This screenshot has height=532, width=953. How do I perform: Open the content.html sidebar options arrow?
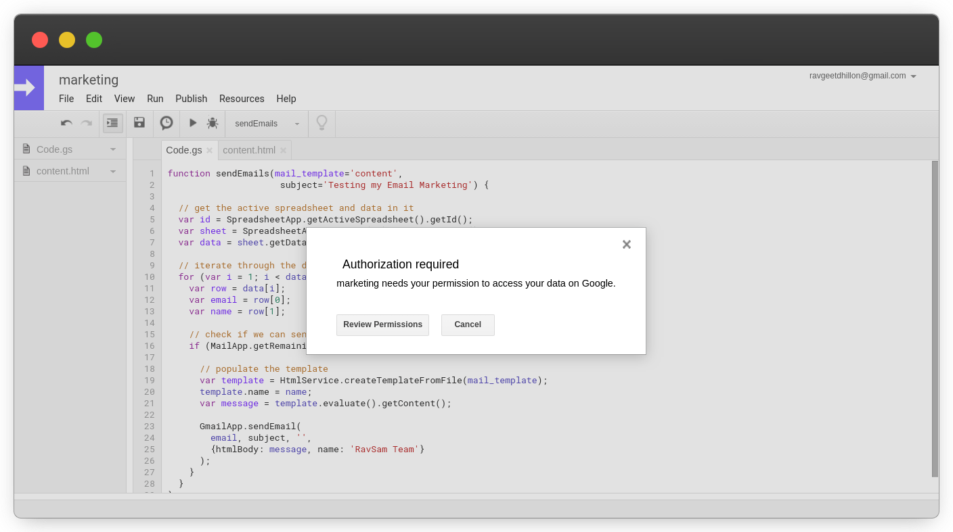(113, 171)
